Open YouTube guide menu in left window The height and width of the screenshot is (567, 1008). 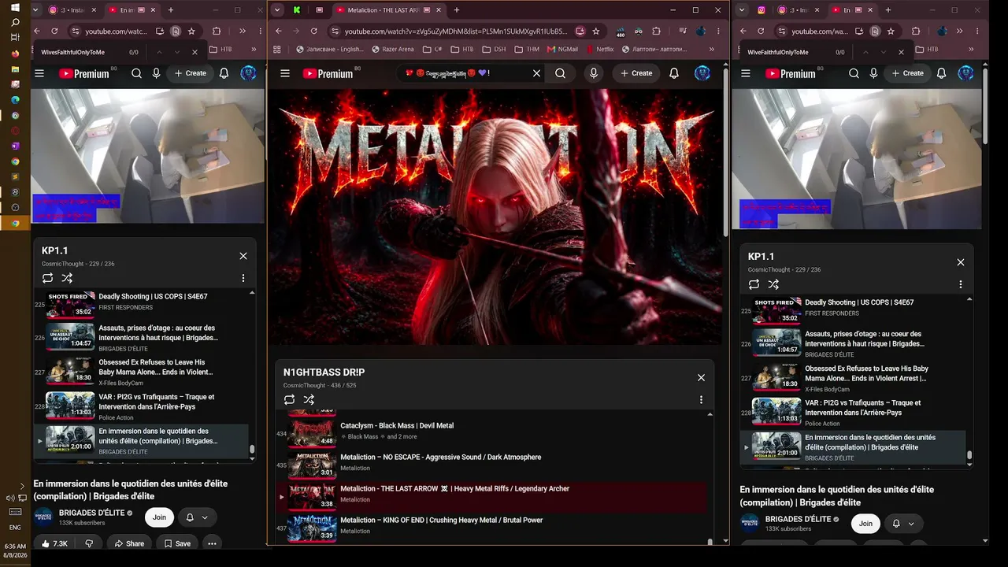[x=39, y=73]
